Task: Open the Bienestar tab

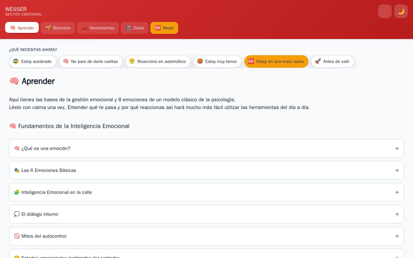Action: tap(58, 28)
